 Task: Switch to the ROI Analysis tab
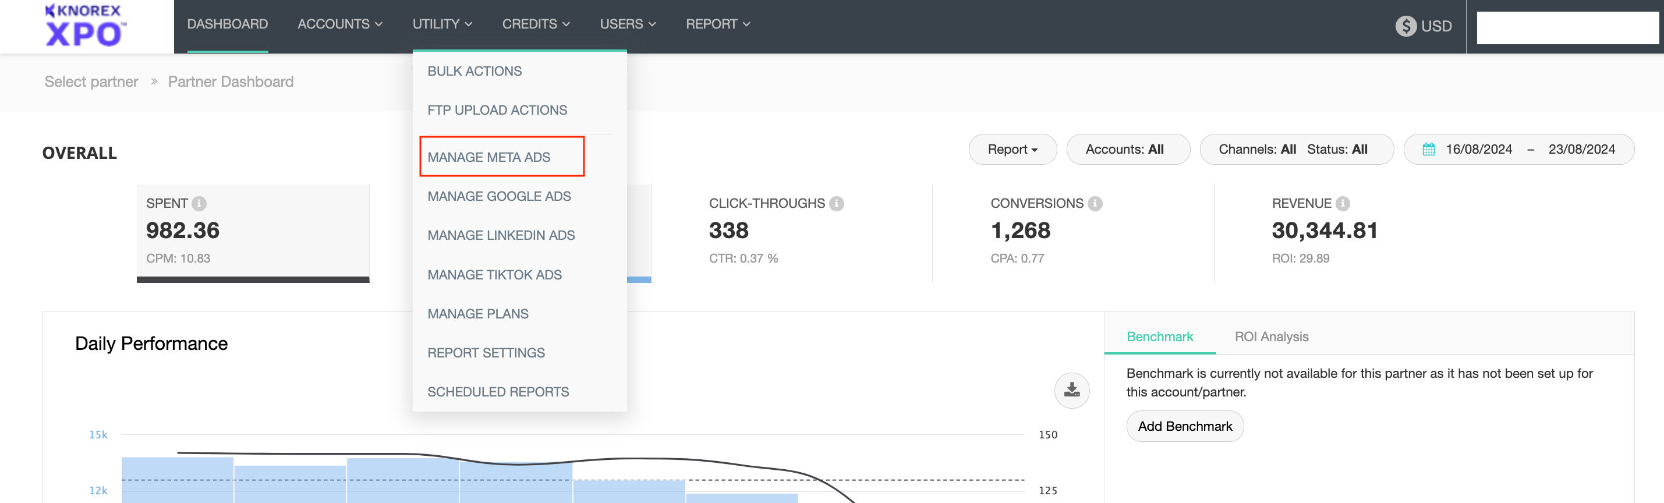1270,336
